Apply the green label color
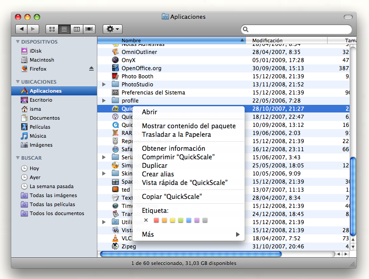369x279 pixels. [x=181, y=220]
